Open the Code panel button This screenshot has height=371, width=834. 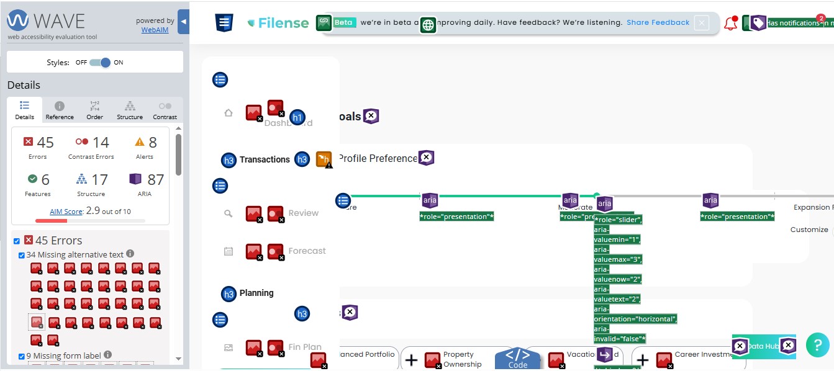click(x=518, y=359)
